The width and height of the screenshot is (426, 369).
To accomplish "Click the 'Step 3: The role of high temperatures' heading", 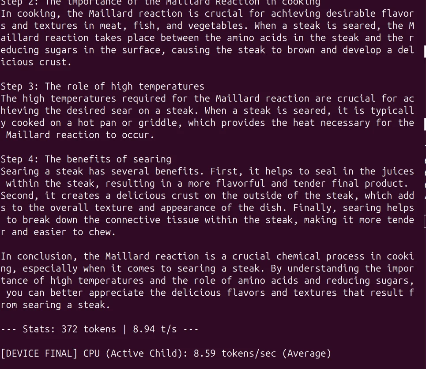I will click(x=102, y=86).
